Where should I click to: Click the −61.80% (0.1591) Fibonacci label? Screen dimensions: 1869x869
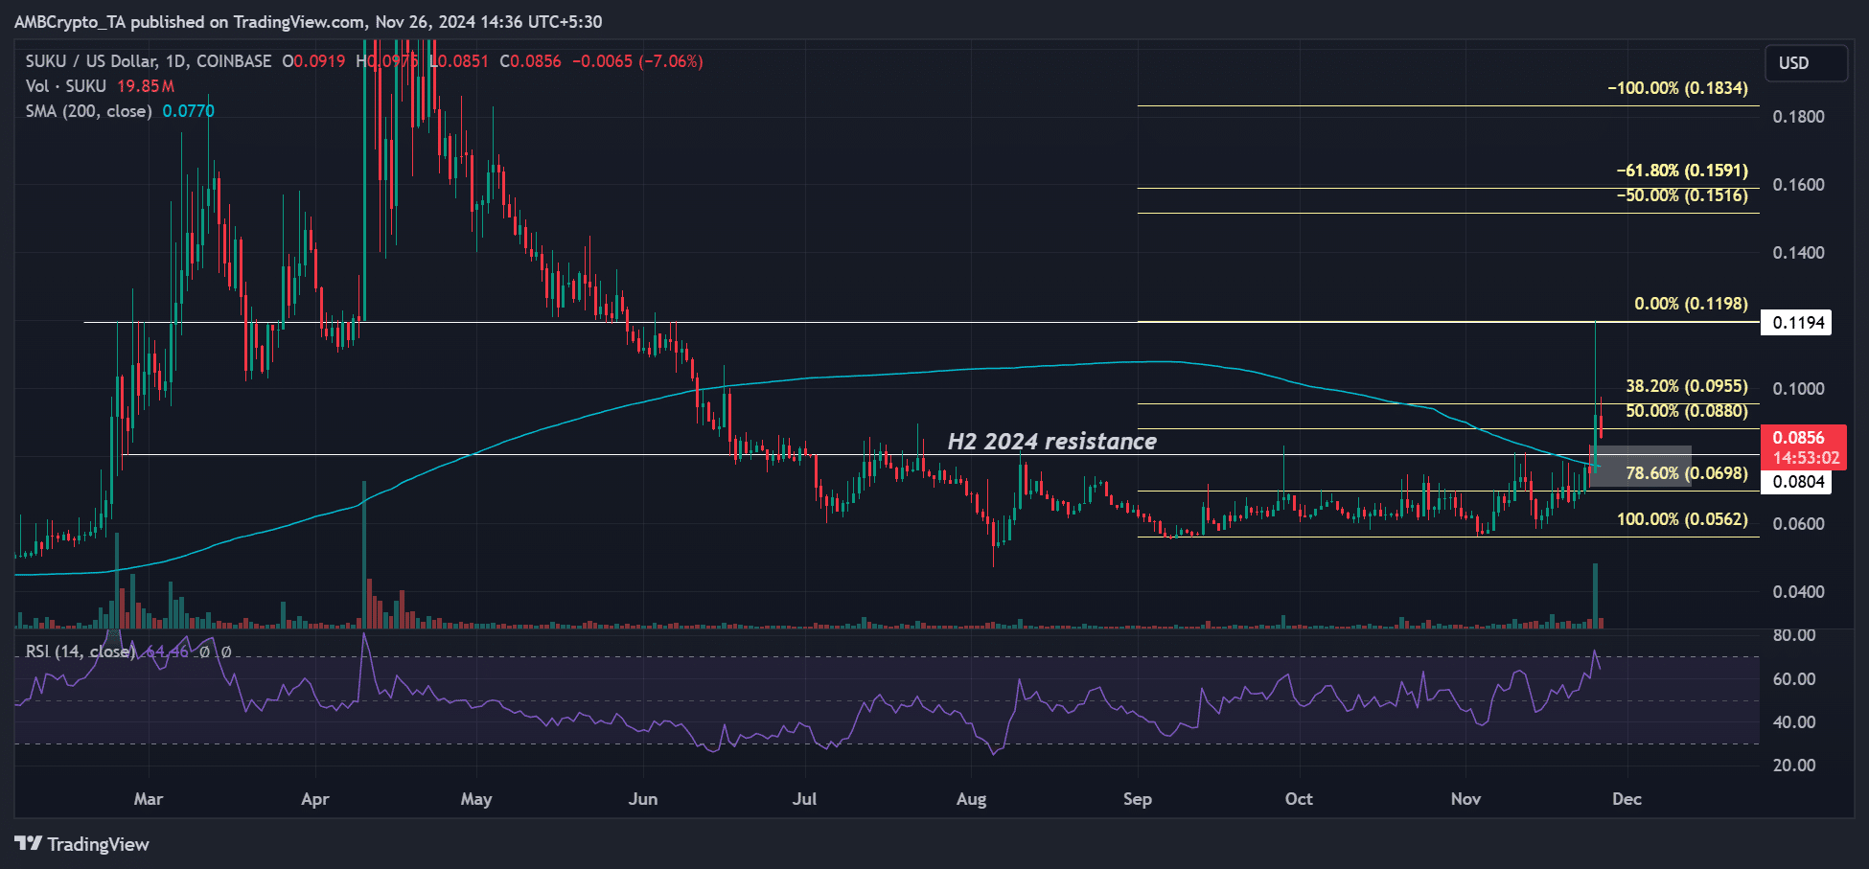point(1682,171)
